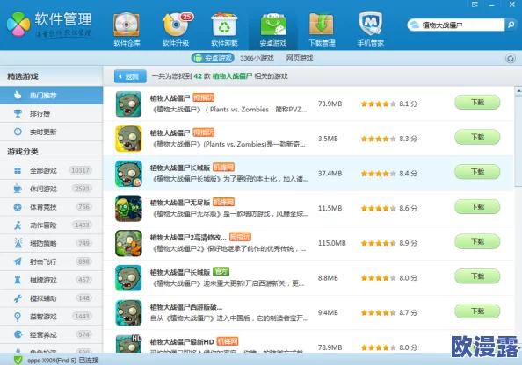
Task: Select 模拟辅助 category (148)
Action: coord(51,298)
